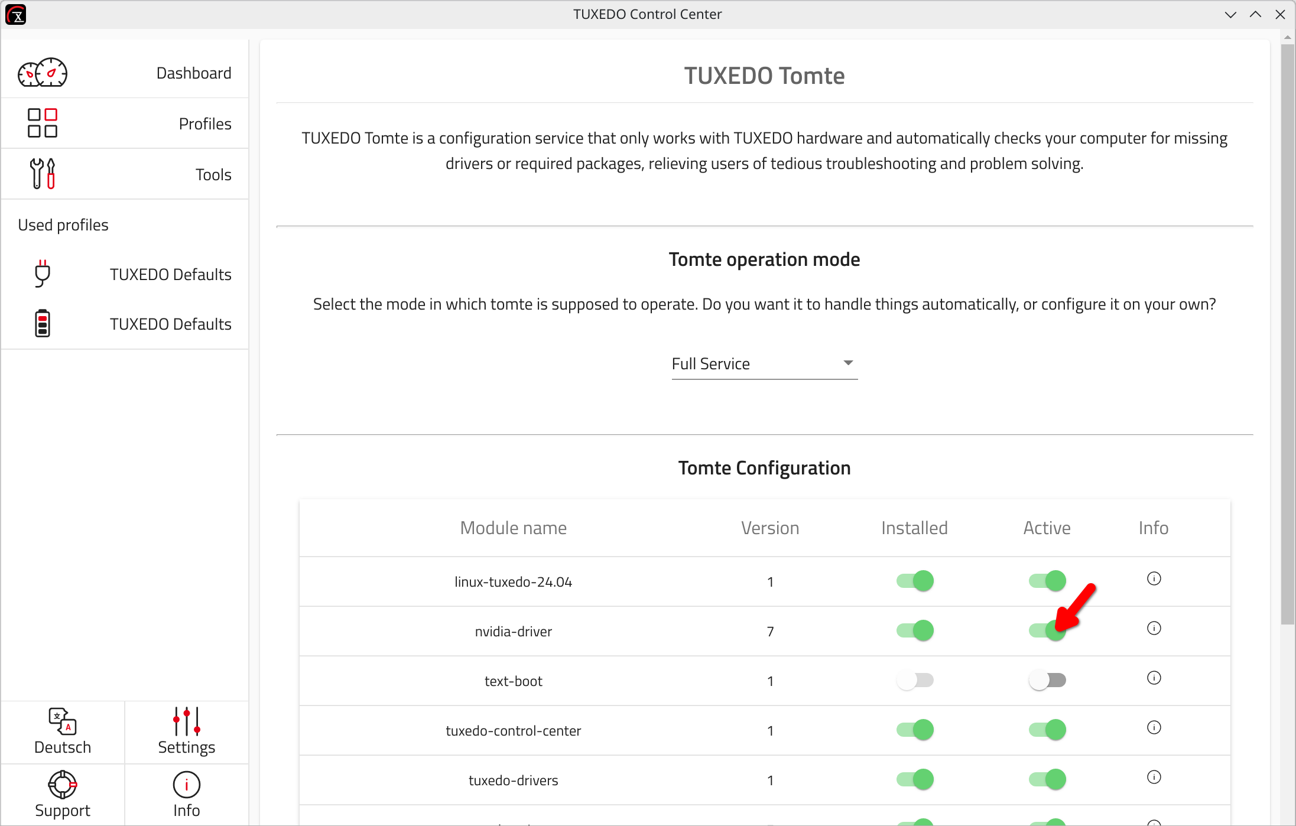This screenshot has width=1296, height=826.
Task: Click the vertical scrollbar thumb
Action: click(x=1288, y=334)
